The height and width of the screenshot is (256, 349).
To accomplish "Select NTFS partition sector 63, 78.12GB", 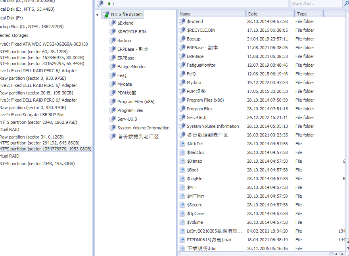I will [x=34, y=52].
